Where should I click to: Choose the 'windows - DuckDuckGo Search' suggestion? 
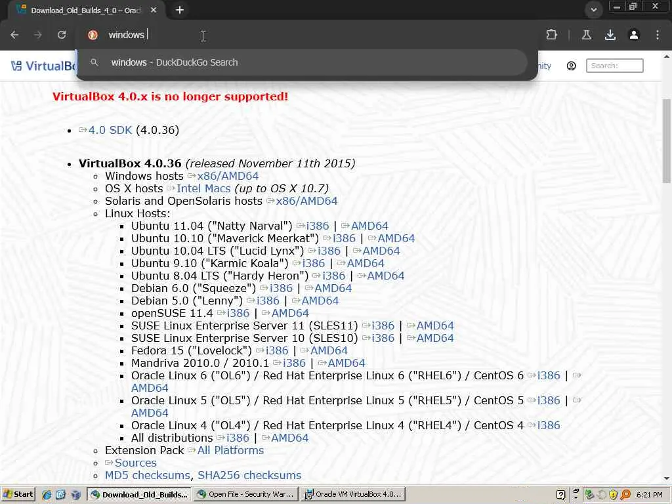(303, 62)
